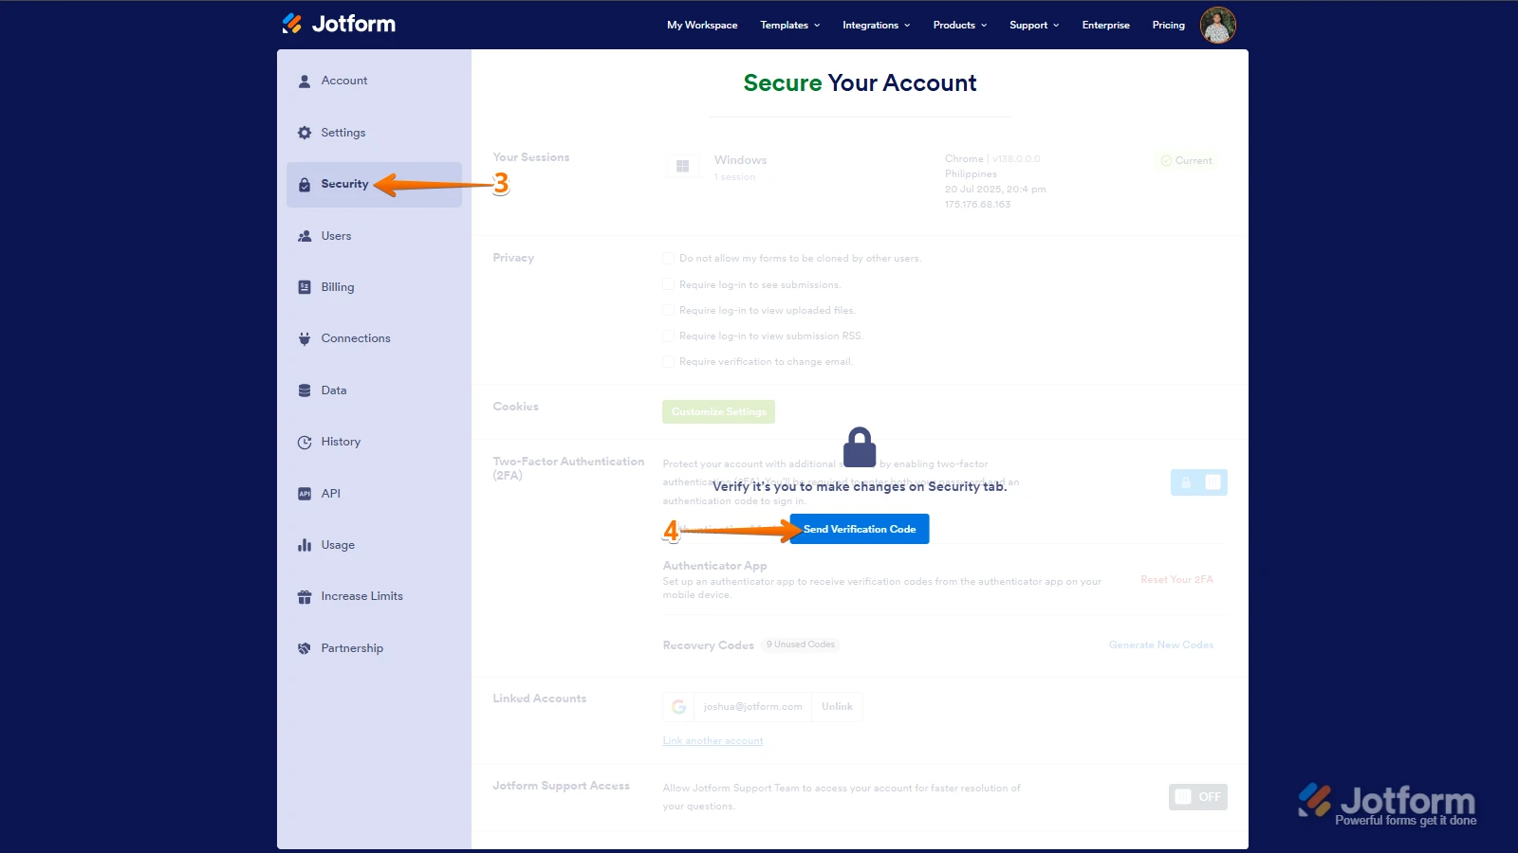Click the Settings gear icon in sidebar
This screenshot has height=853, width=1518.
305,133
